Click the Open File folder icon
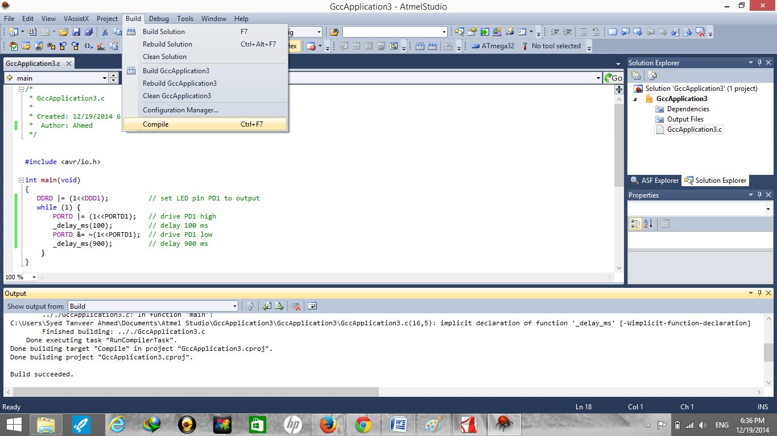This screenshot has width=777, height=436. (x=64, y=32)
